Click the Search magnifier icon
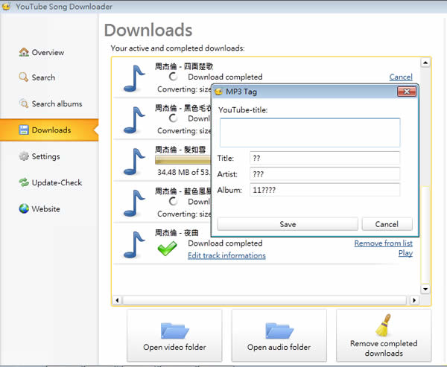This screenshot has height=367, width=447. [23, 77]
